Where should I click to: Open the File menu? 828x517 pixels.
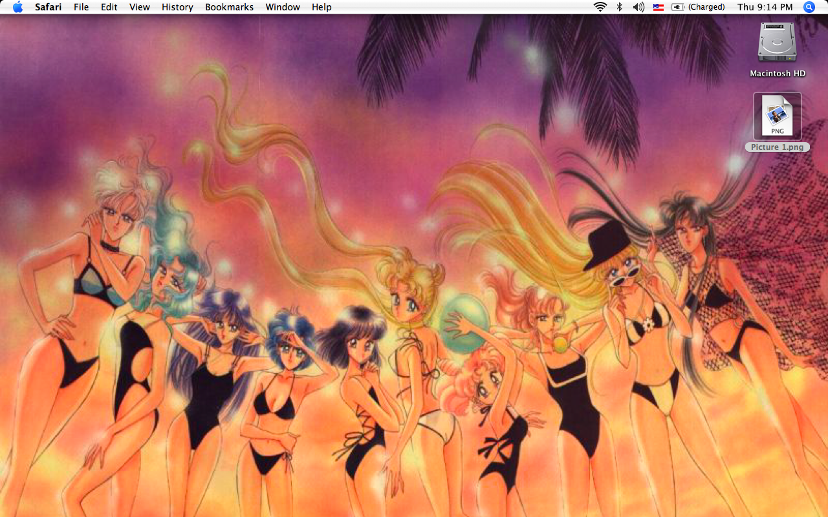[x=82, y=7]
